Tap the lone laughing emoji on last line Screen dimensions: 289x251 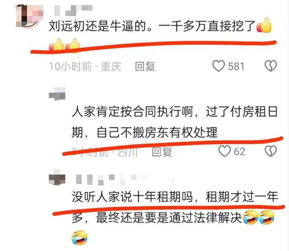coord(79,238)
